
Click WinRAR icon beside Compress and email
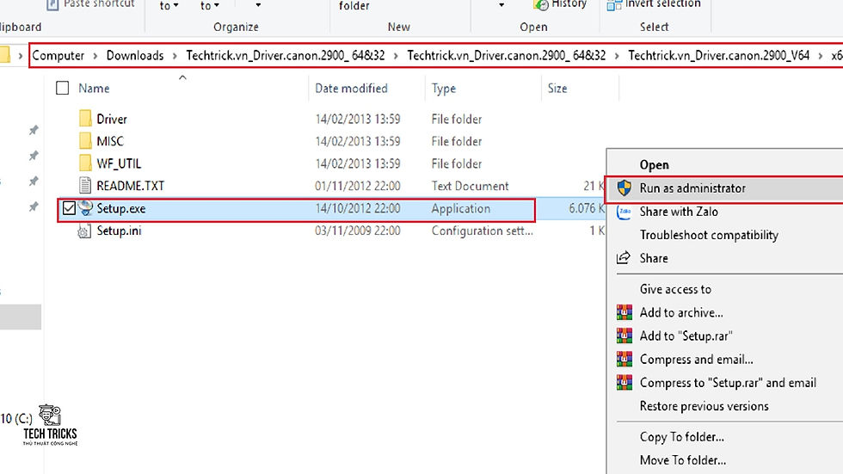tap(625, 359)
